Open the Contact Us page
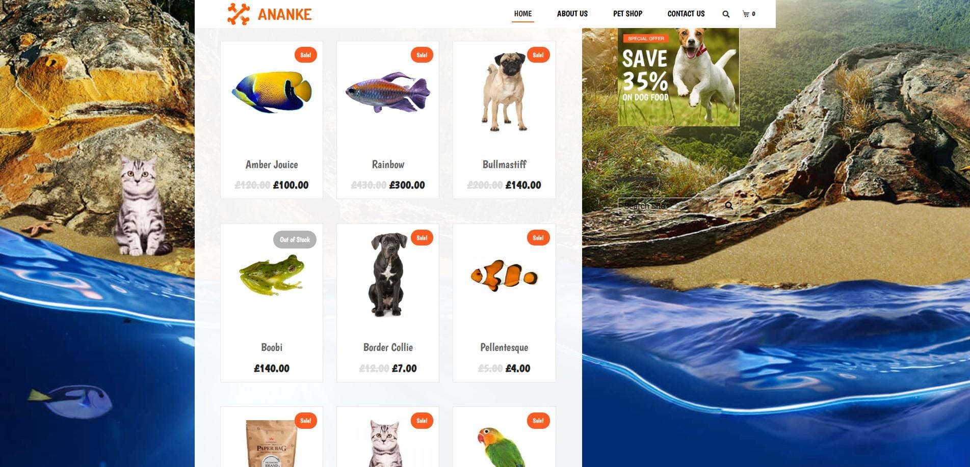Screen dimensions: 970x467 686,14
